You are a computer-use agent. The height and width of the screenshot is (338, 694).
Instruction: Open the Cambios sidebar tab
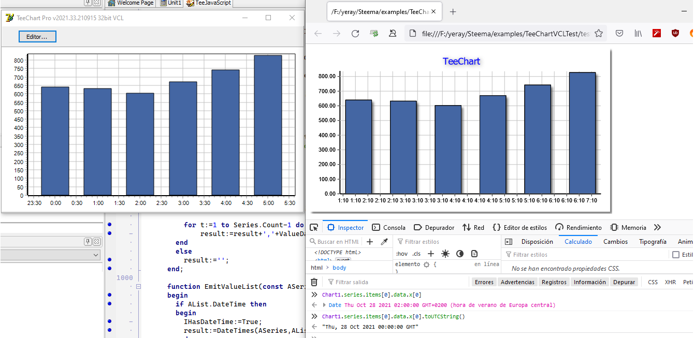pyautogui.click(x=615, y=242)
